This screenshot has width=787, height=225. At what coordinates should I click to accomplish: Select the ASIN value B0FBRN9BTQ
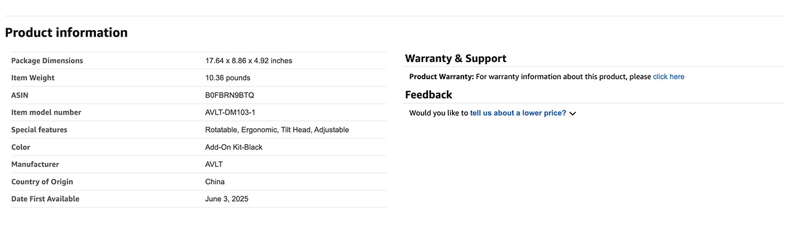pyautogui.click(x=229, y=95)
